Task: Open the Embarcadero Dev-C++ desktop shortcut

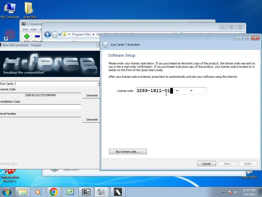Action: 10,176
